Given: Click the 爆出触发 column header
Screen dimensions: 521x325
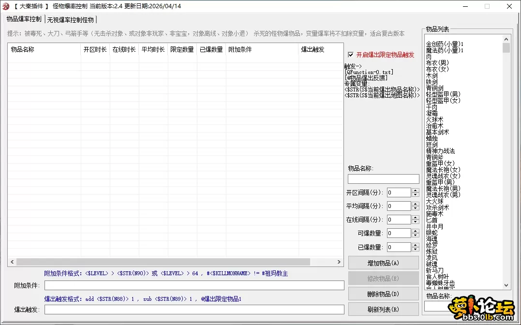Looking at the screenshot, I should pos(321,49).
